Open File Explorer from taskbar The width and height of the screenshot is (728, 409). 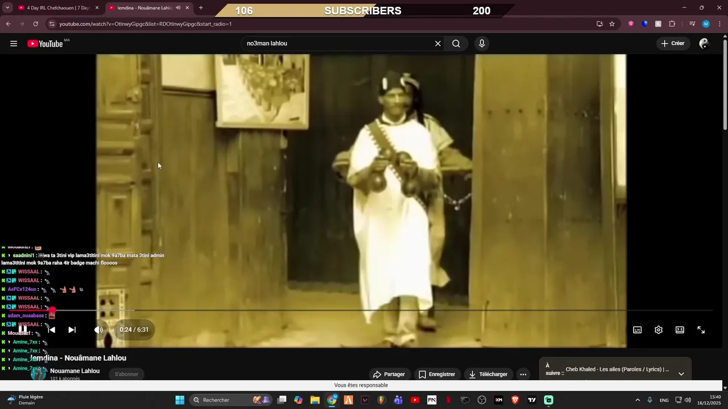[x=315, y=400]
